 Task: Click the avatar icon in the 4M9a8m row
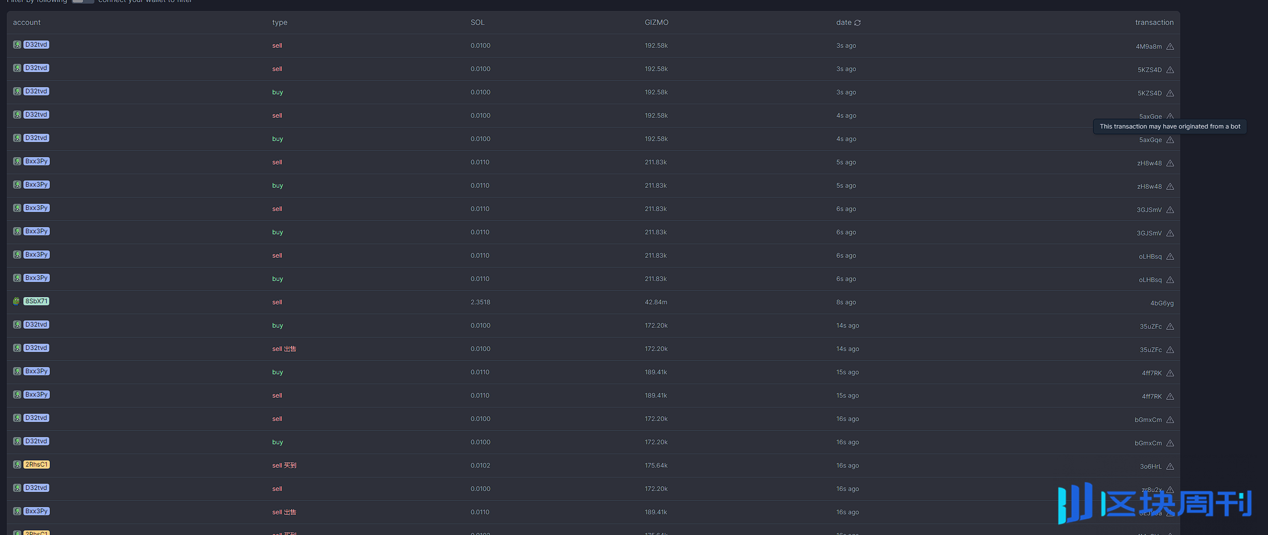coord(17,45)
